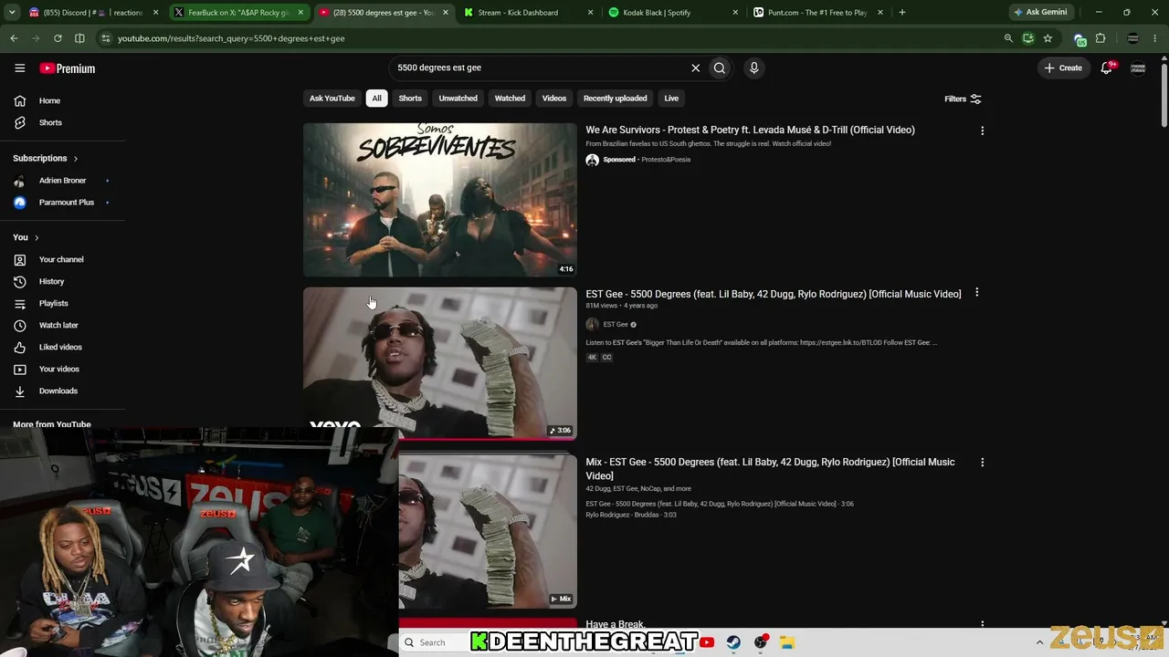
Task: Go to the YouTube Premium home logo
Action: (68, 68)
